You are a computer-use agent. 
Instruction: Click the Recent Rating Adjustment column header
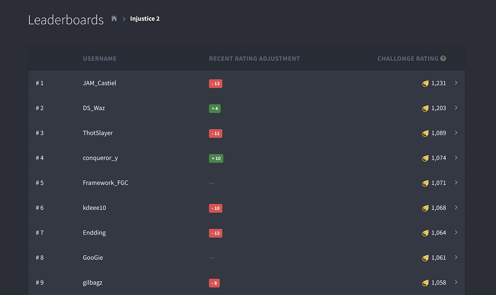(x=254, y=59)
